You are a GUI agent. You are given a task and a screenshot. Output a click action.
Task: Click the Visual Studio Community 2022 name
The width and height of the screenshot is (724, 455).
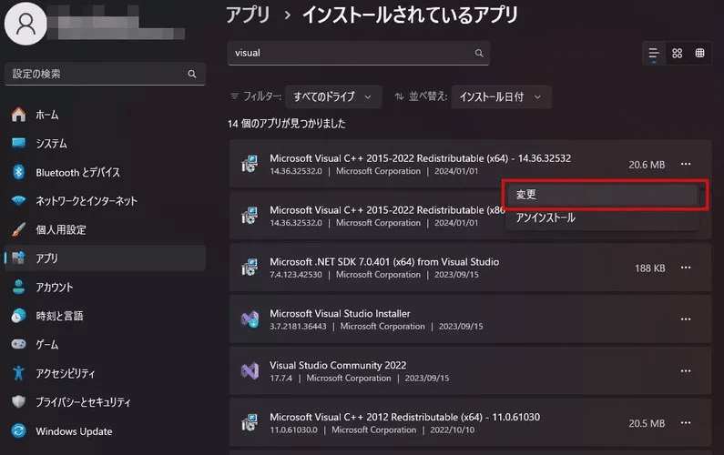pos(338,365)
